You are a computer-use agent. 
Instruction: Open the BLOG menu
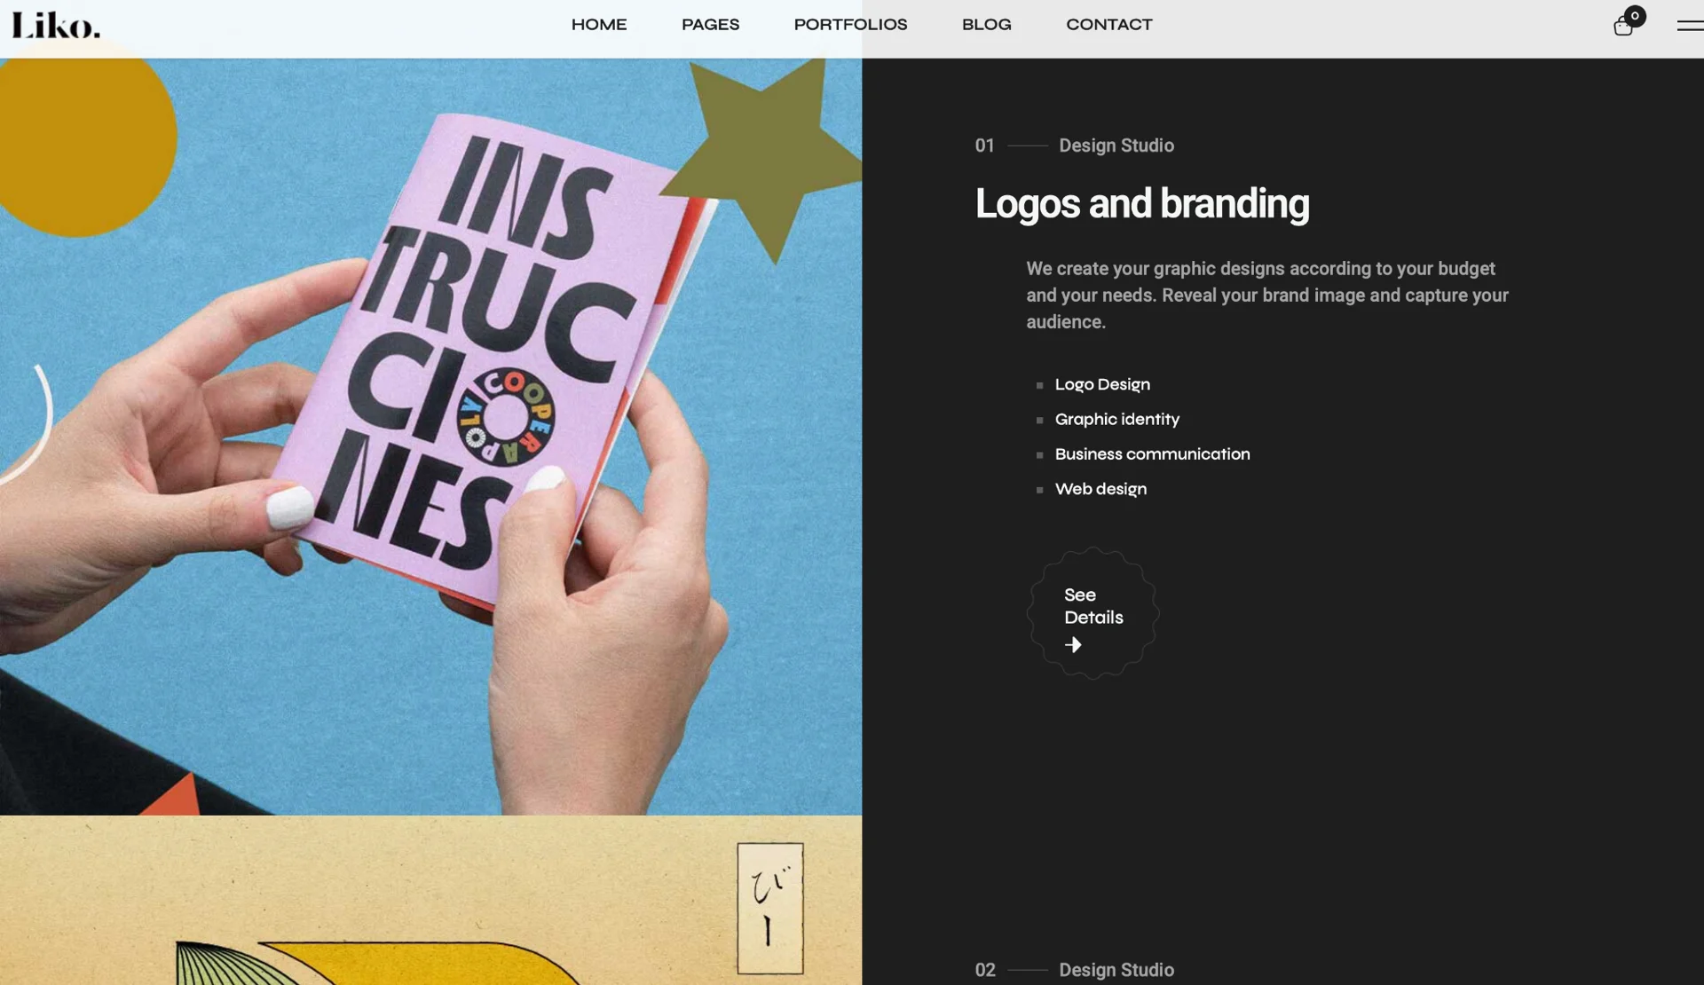coord(986,25)
